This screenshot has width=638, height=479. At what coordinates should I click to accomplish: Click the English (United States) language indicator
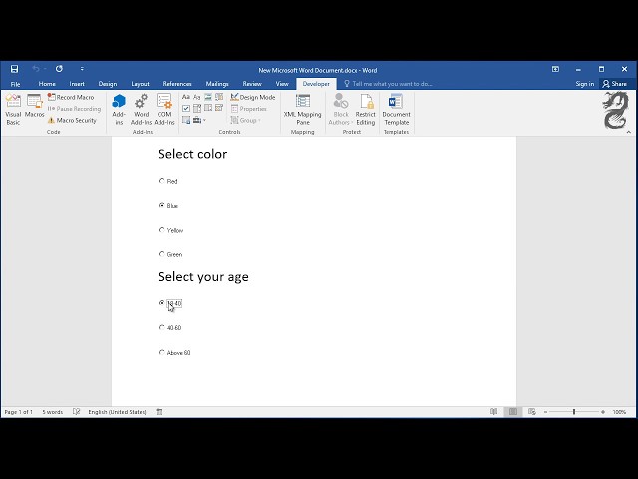click(117, 412)
